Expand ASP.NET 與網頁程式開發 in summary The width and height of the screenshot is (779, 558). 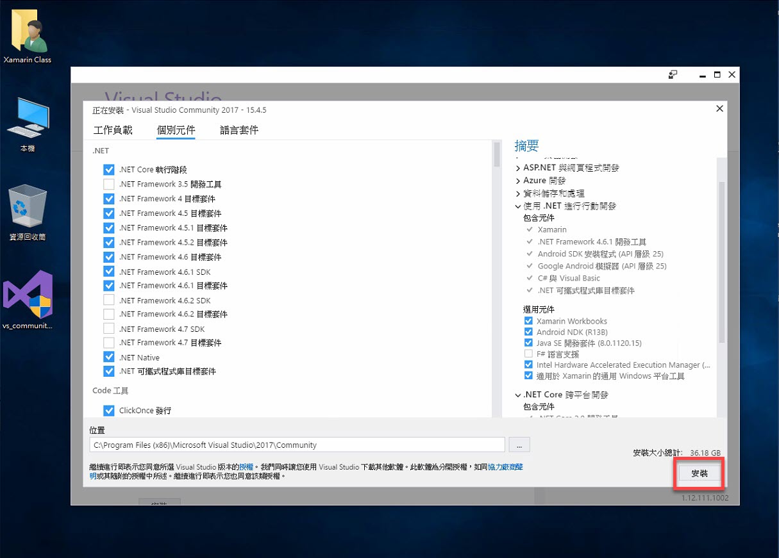[x=518, y=168]
